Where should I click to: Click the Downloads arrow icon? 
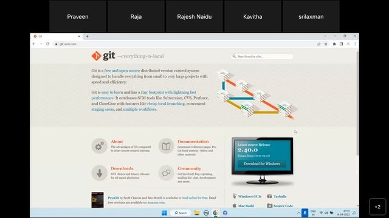99,173
